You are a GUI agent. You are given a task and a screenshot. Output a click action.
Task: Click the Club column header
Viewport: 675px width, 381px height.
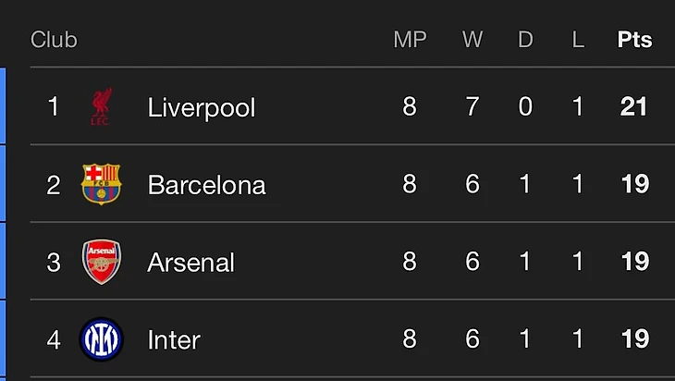point(54,40)
